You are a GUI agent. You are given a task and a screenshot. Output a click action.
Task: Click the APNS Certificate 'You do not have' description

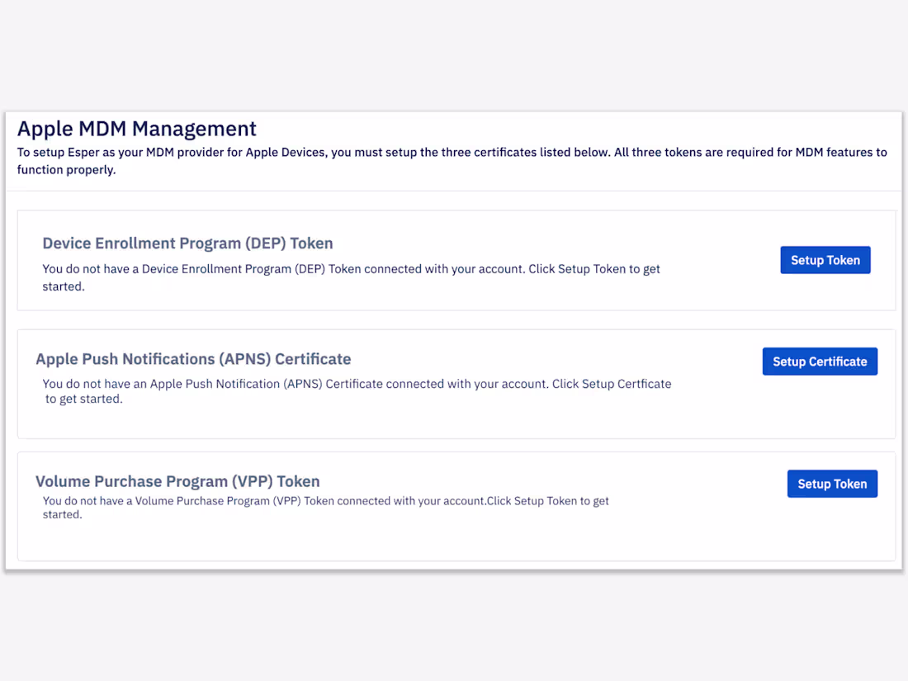pos(357,391)
